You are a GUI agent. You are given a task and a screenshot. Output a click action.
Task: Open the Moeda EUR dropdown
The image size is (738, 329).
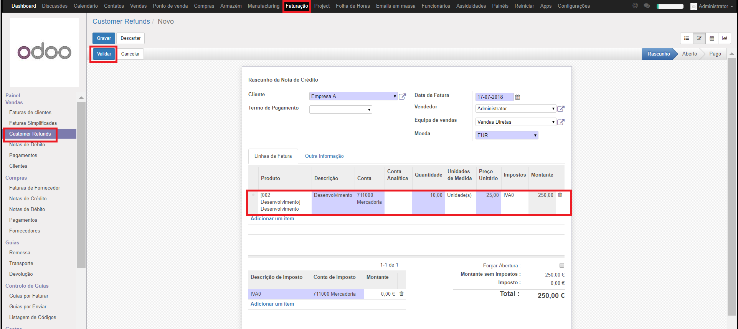(507, 135)
